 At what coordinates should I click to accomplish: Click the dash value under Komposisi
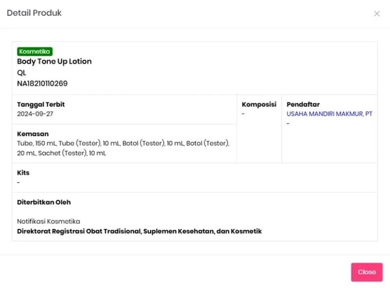click(x=243, y=114)
